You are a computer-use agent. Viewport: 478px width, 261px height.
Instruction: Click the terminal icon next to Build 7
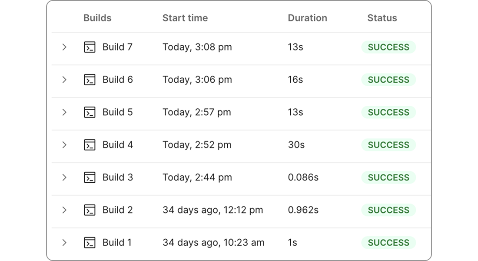click(90, 47)
